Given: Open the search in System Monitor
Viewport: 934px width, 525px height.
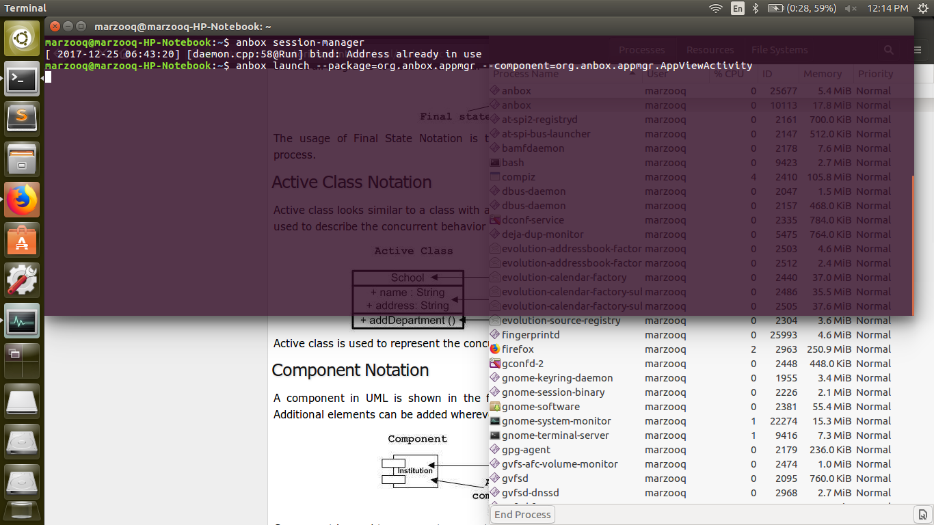Looking at the screenshot, I should tap(889, 49).
